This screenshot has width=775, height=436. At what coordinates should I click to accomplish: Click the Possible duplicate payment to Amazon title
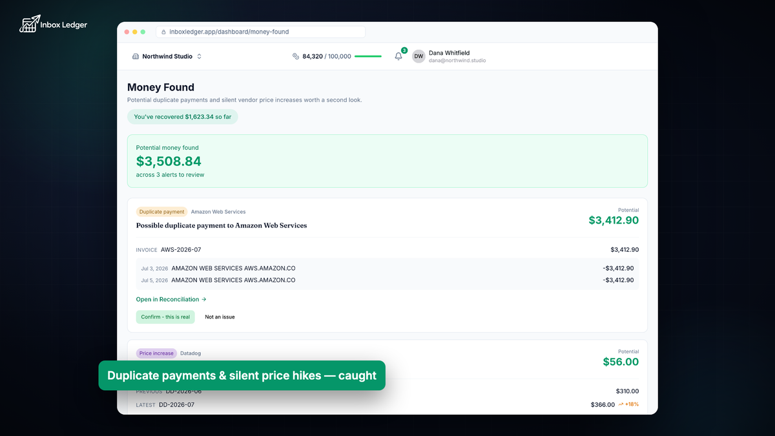tap(222, 225)
